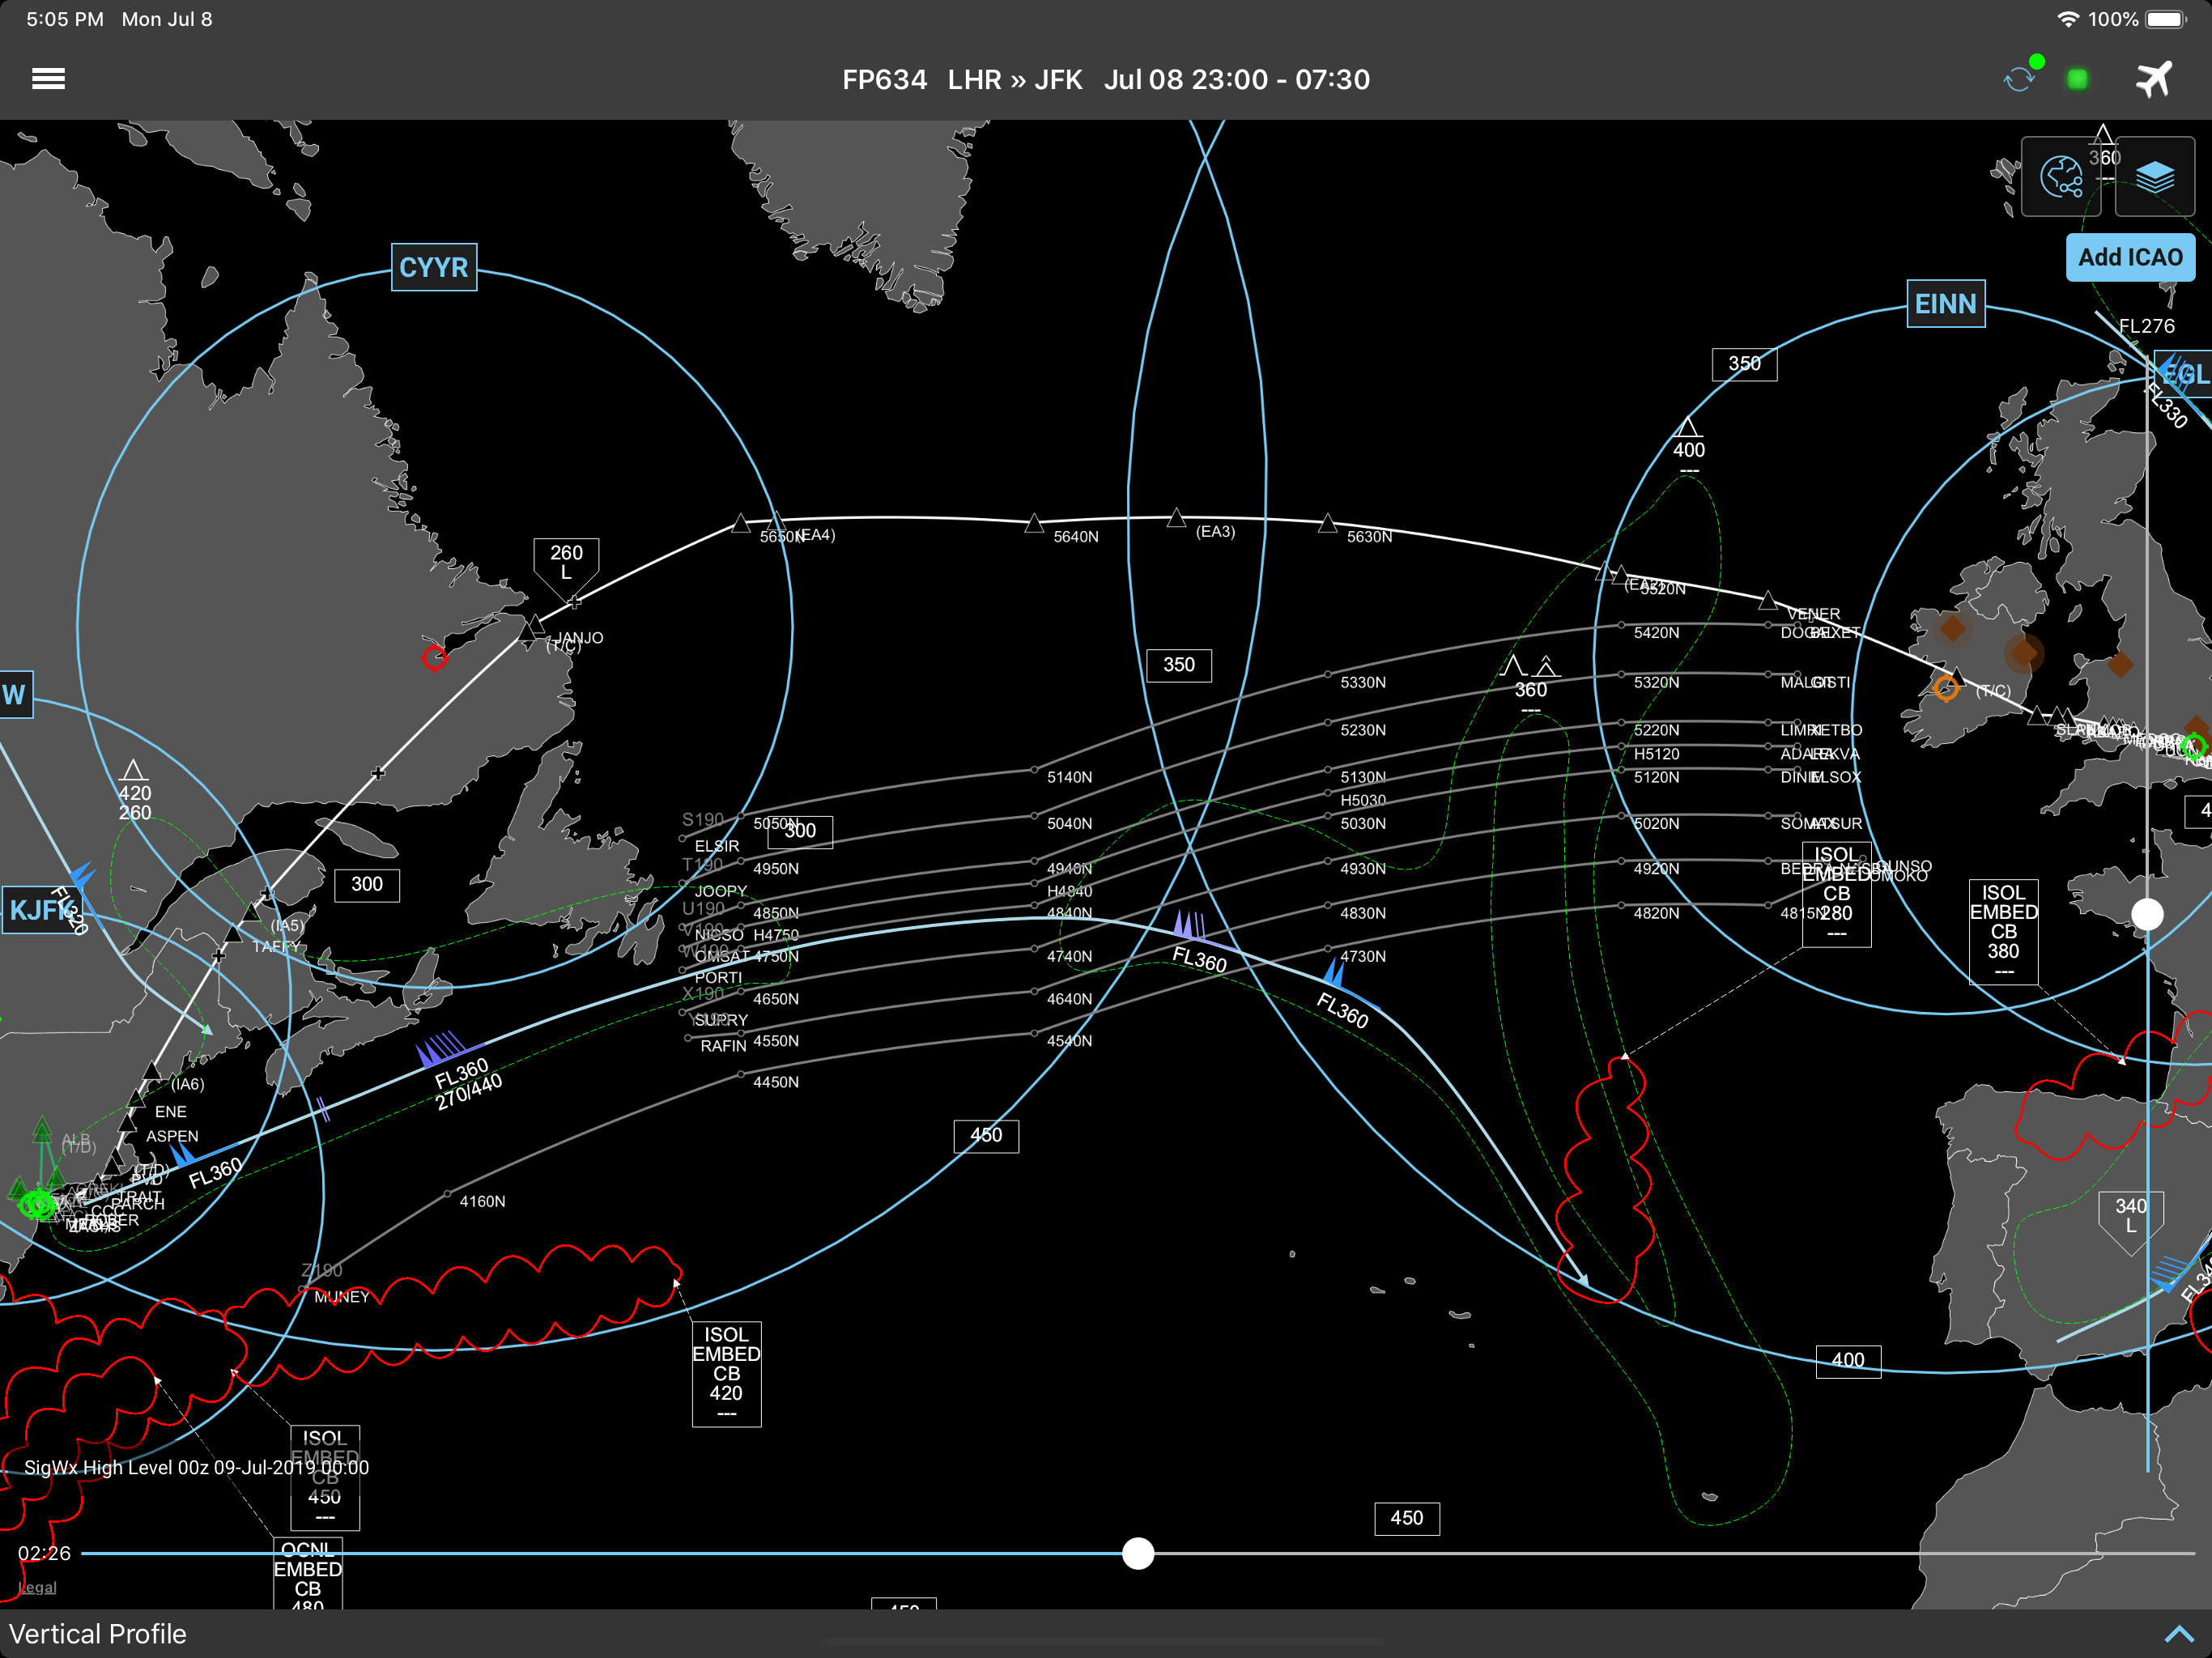The image size is (2212, 1658).
Task: Click the horizontal timeline slider handle
Action: pos(1138,1553)
